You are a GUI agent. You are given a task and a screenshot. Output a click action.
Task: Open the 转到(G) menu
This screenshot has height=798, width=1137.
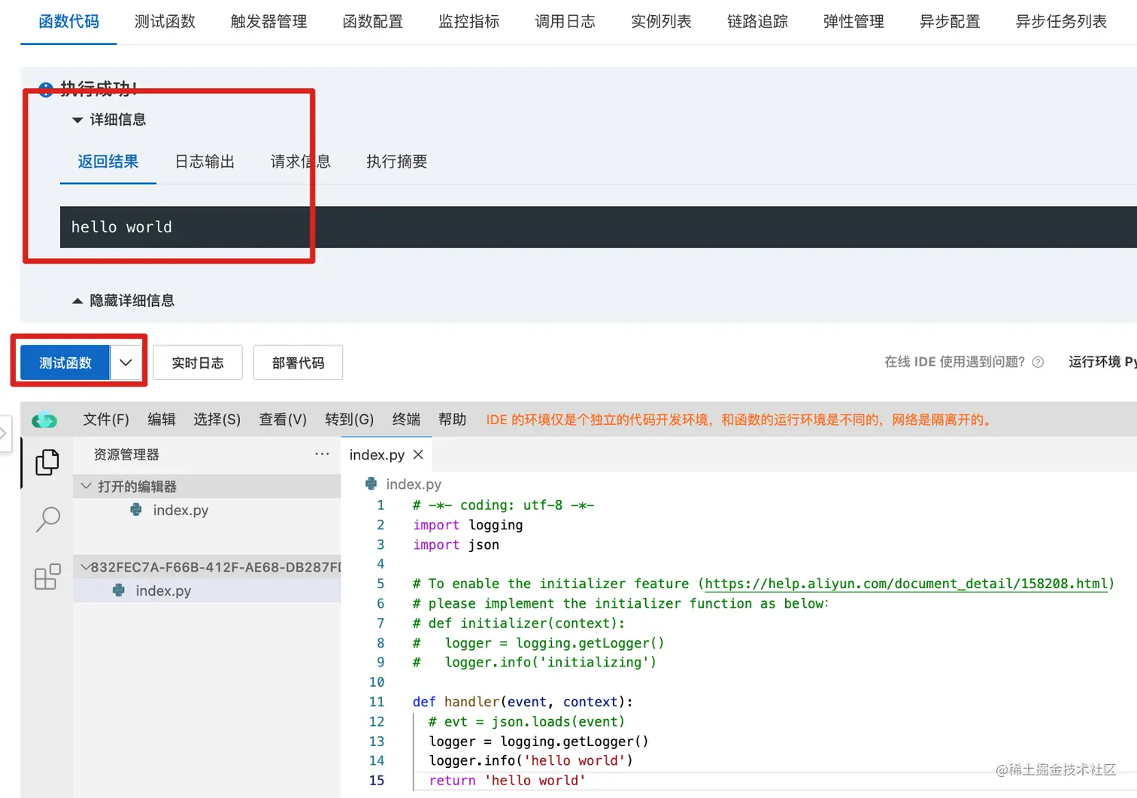(x=349, y=419)
